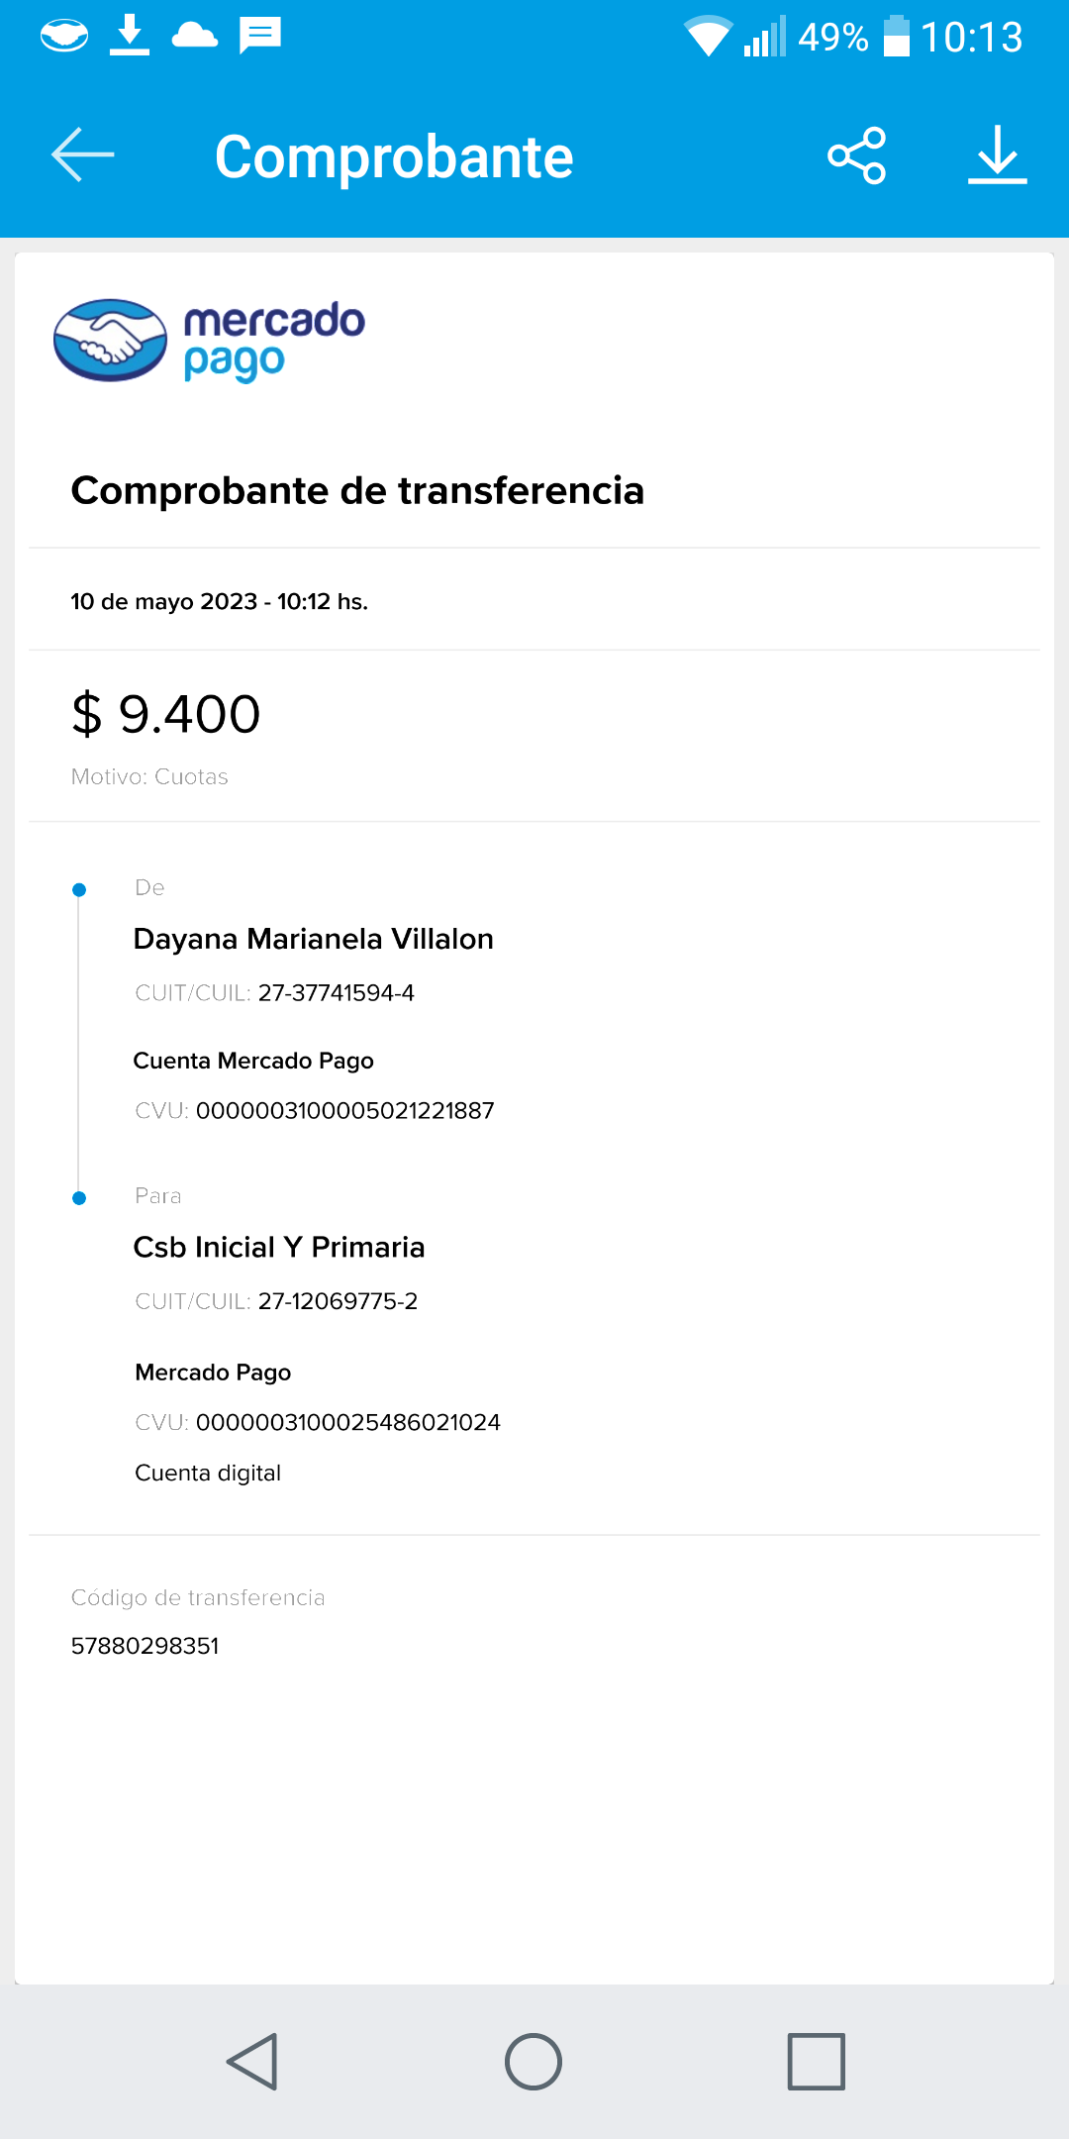
Task: Tap the Comprobante header title
Action: pos(394,156)
